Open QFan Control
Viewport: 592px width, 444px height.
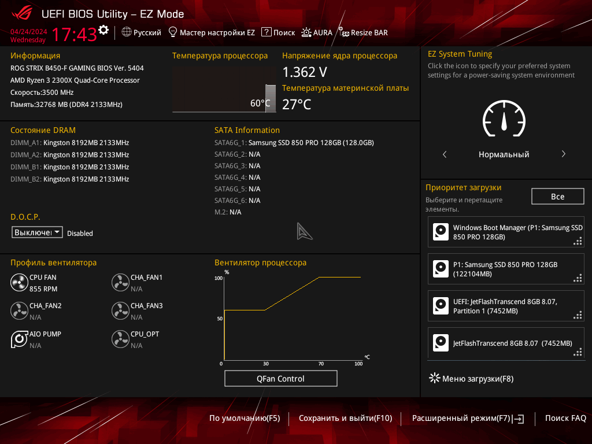[280, 378]
